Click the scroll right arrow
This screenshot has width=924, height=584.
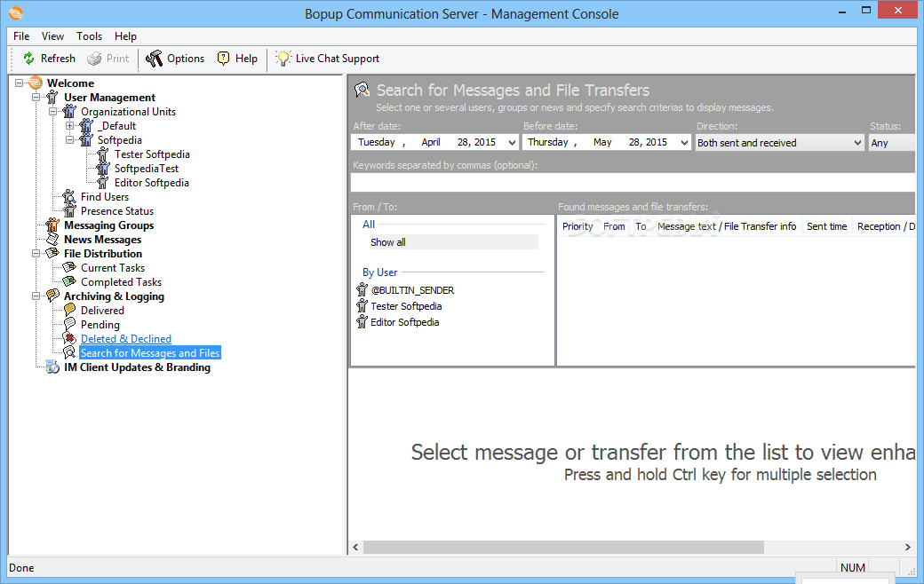click(x=907, y=547)
